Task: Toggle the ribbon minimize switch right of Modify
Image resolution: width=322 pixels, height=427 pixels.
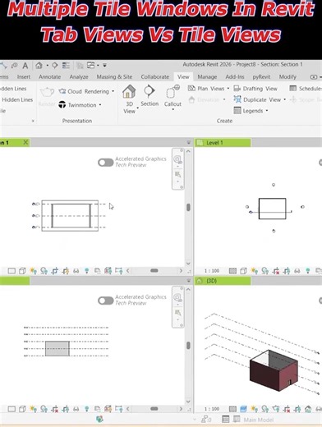Action: 314,77
